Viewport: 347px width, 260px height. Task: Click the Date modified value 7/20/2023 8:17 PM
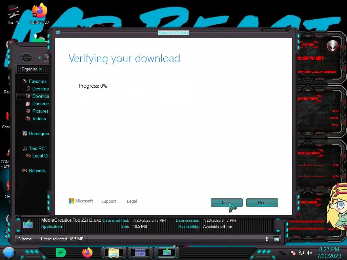tap(149, 220)
